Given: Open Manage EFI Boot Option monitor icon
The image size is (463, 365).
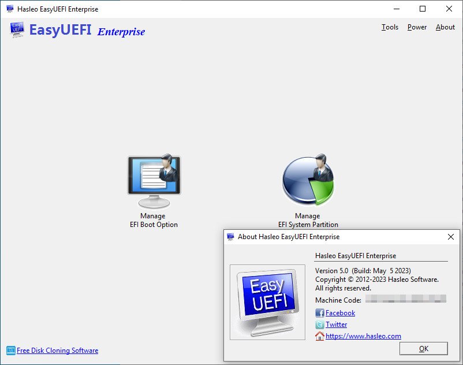Looking at the screenshot, I should click(x=154, y=181).
